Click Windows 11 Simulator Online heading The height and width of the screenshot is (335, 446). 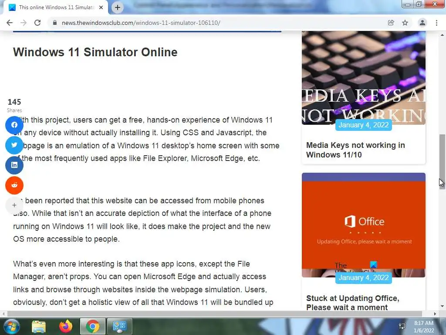[x=95, y=52]
